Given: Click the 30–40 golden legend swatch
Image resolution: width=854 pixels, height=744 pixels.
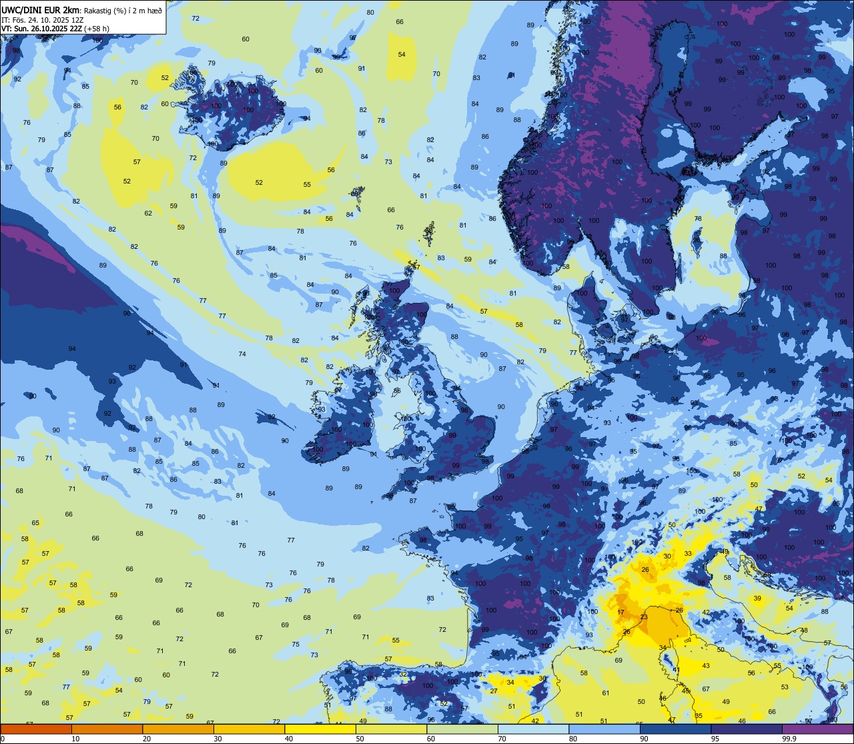Looking at the screenshot, I should coord(249,729).
